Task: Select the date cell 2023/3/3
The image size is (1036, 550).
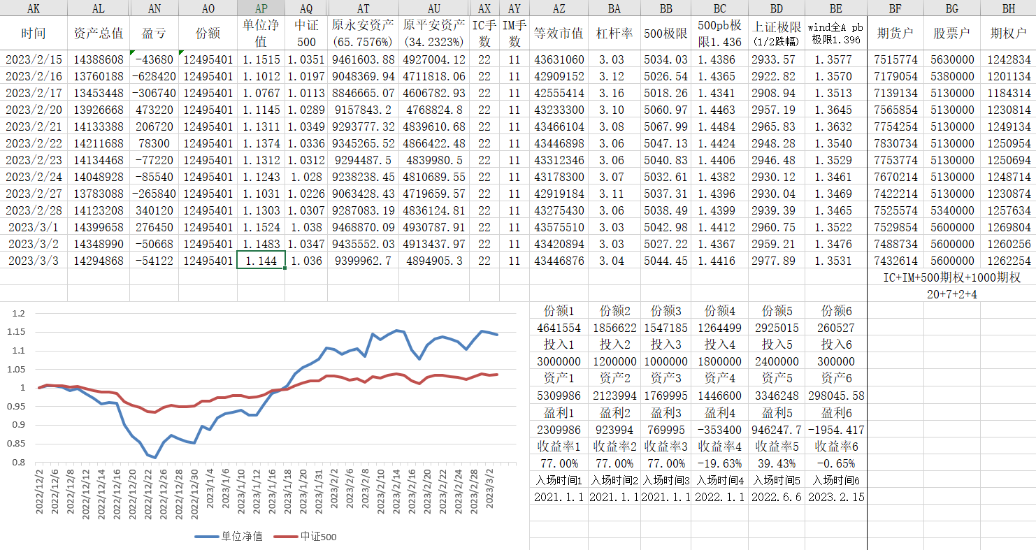Action: (34, 261)
